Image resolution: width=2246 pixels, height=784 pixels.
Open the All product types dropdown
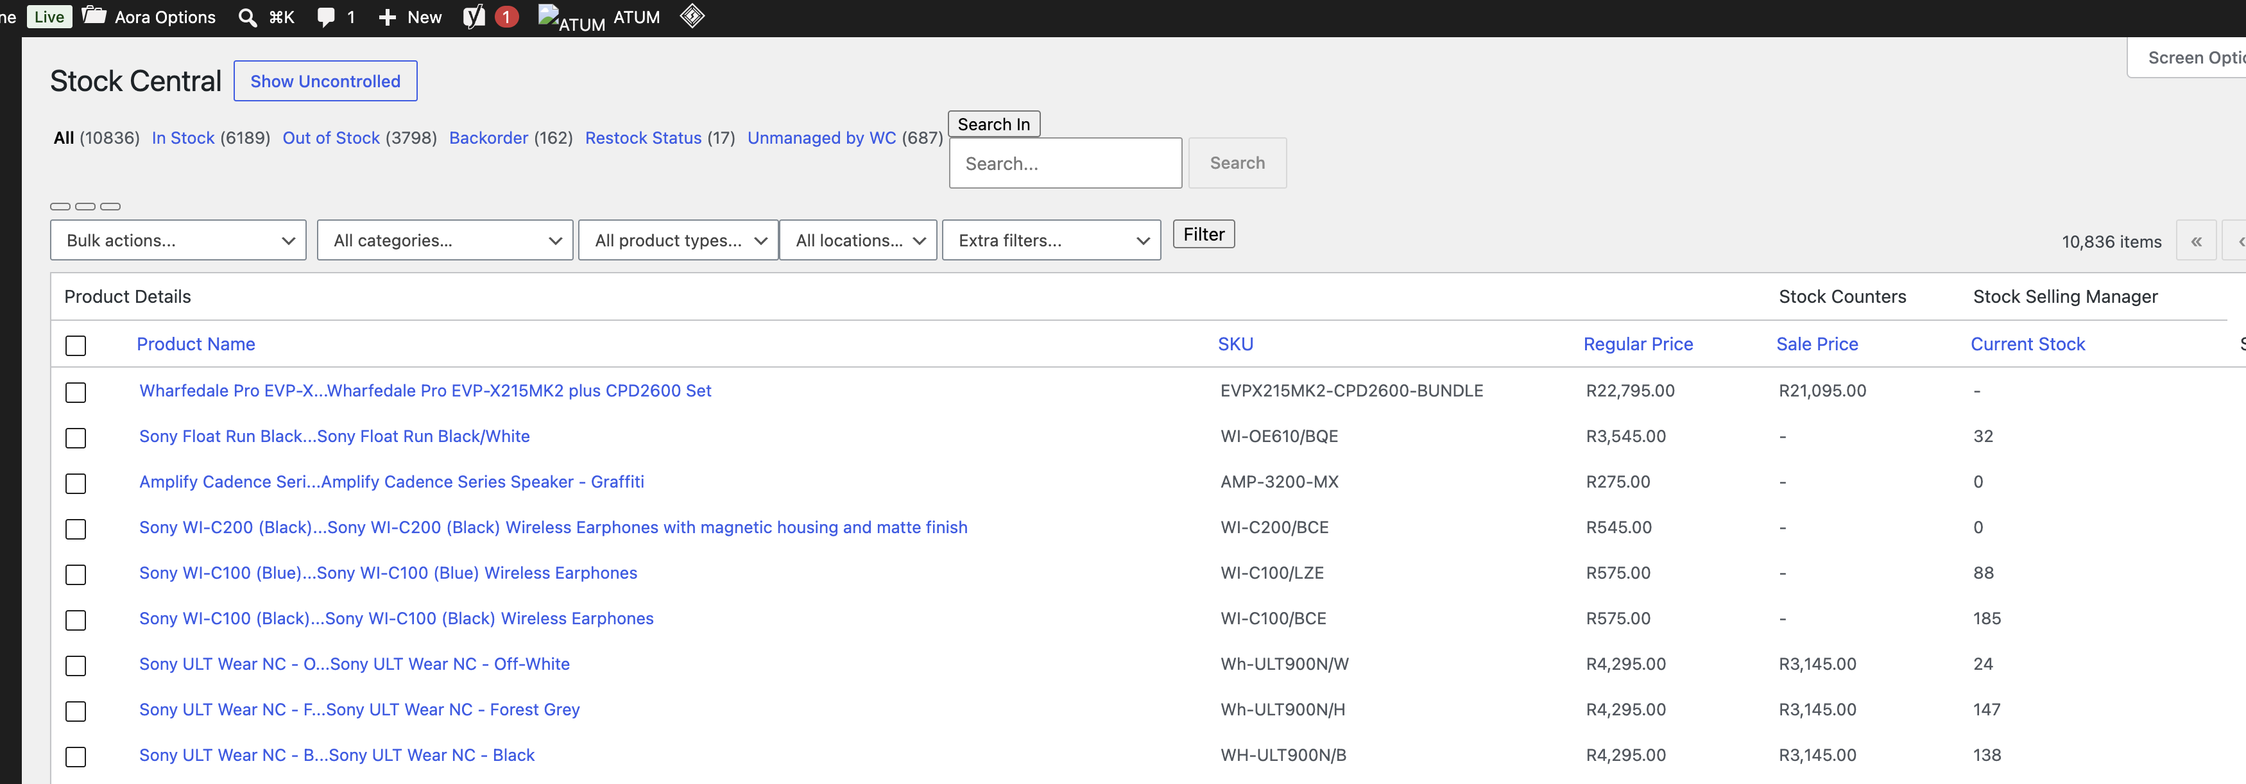coord(678,240)
